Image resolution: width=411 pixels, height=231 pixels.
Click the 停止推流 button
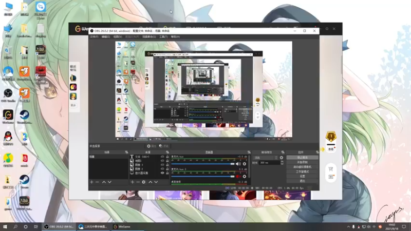302,158
